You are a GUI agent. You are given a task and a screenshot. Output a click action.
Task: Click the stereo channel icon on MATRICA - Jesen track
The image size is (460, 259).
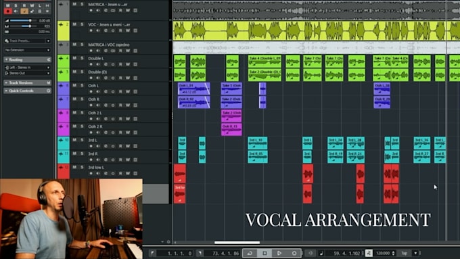pos(113,11)
